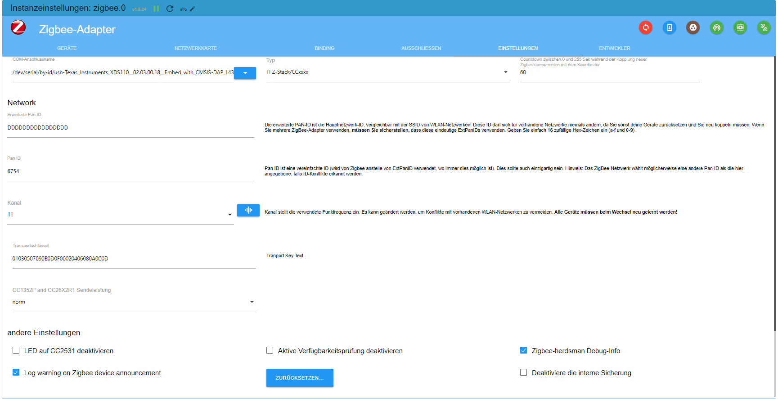
Task: Switch to the GERÄTE tab
Action: tap(67, 48)
